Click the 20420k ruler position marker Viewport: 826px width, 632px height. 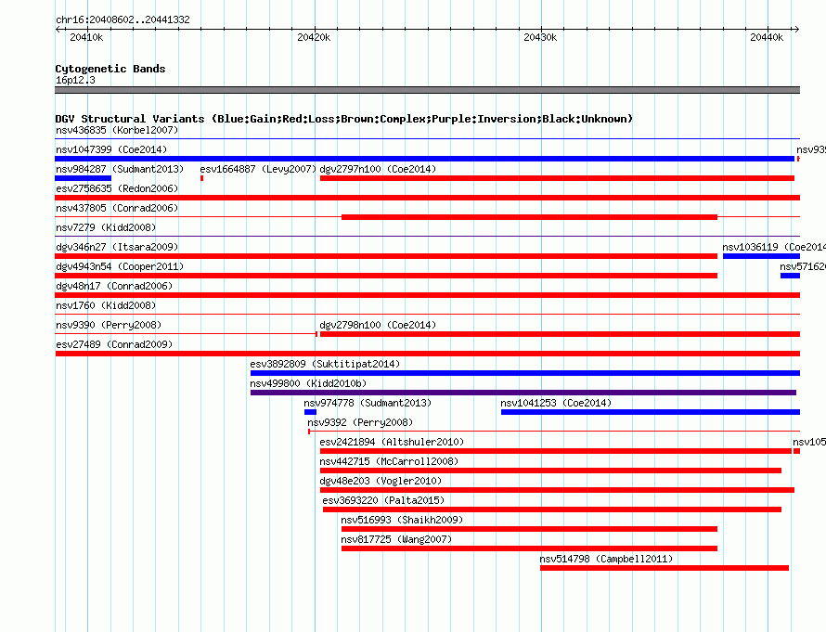click(x=314, y=37)
